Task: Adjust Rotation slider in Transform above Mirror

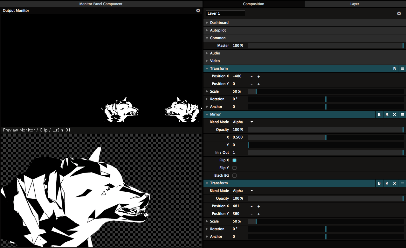Action: pyautogui.click(x=326, y=99)
